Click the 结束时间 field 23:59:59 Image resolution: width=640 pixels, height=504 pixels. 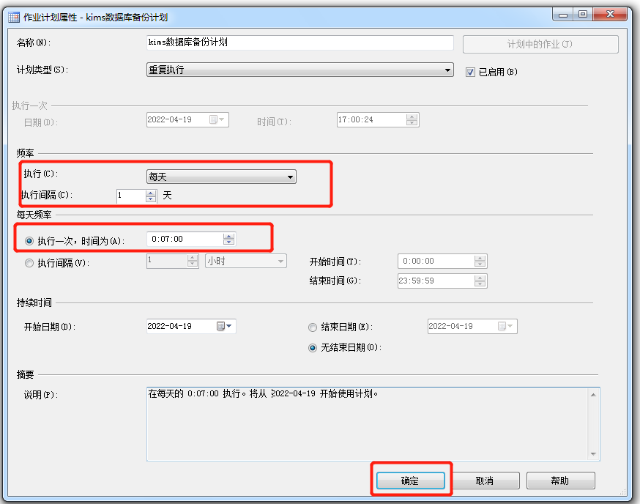click(436, 281)
